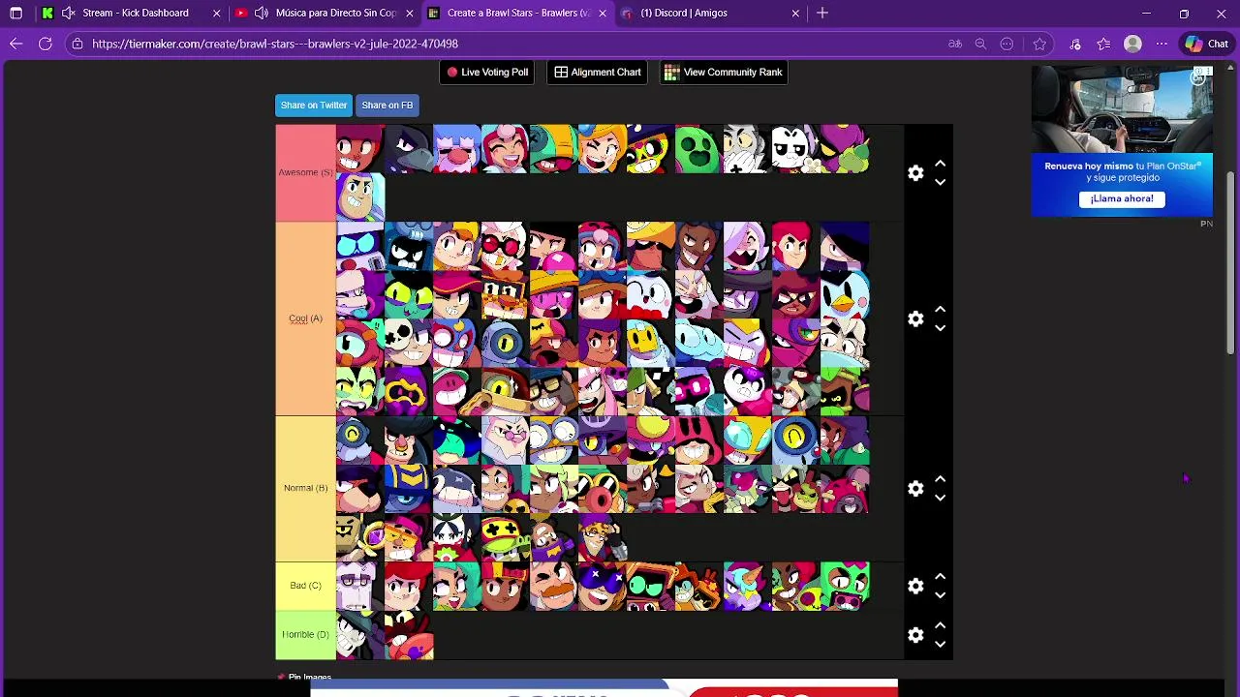Select the Create a Brawl Stars tab

pos(517,13)
